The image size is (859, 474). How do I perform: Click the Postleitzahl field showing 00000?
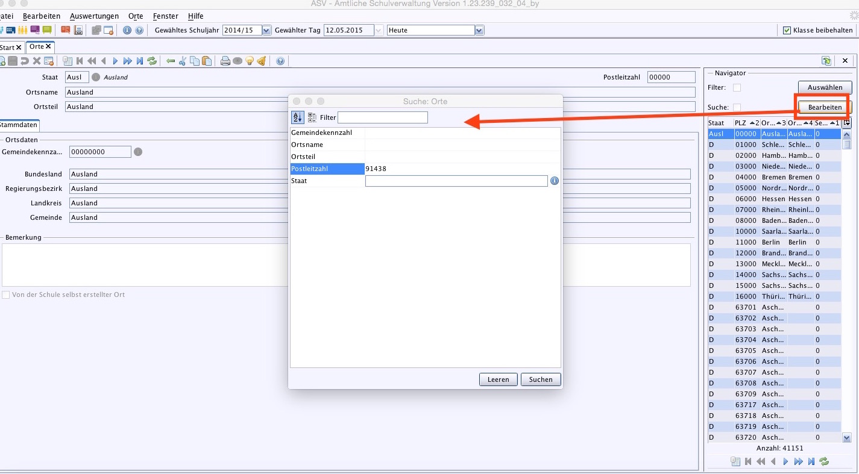coord(672,77)
